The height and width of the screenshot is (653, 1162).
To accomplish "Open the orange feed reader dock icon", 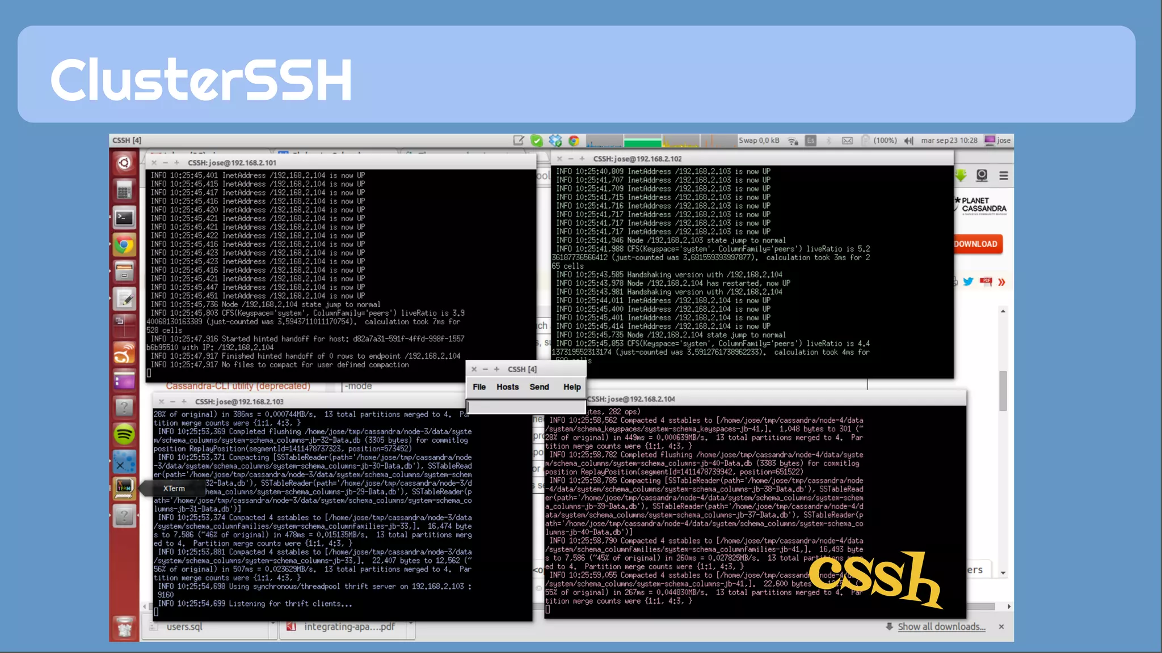I will pos(124,353).
